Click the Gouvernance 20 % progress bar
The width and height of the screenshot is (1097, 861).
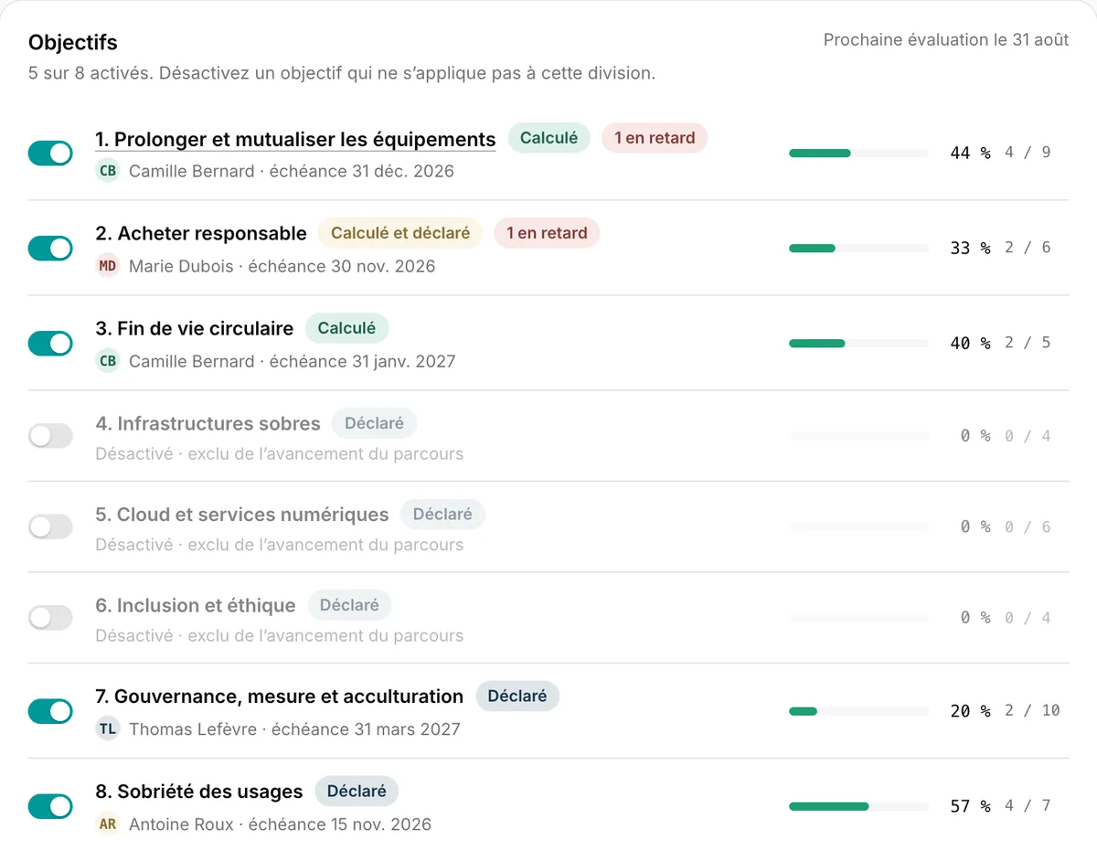point(858,711)
